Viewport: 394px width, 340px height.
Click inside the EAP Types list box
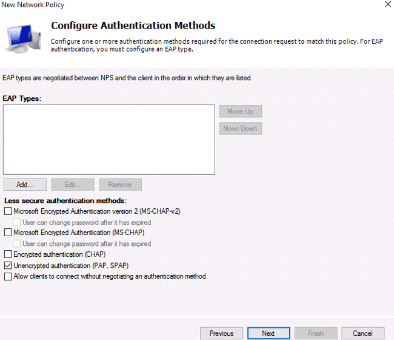tap(109, 140)
